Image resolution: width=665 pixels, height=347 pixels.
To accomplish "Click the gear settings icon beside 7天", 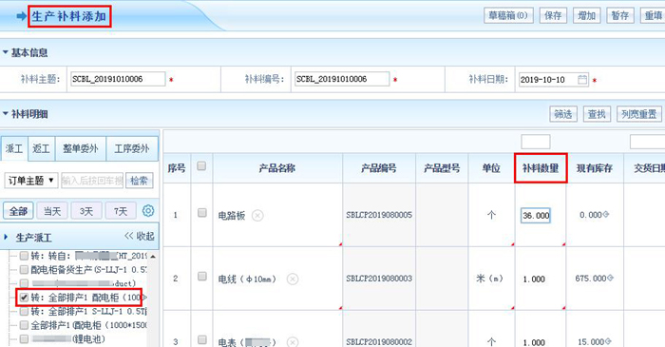I will (x=148, y=210).
